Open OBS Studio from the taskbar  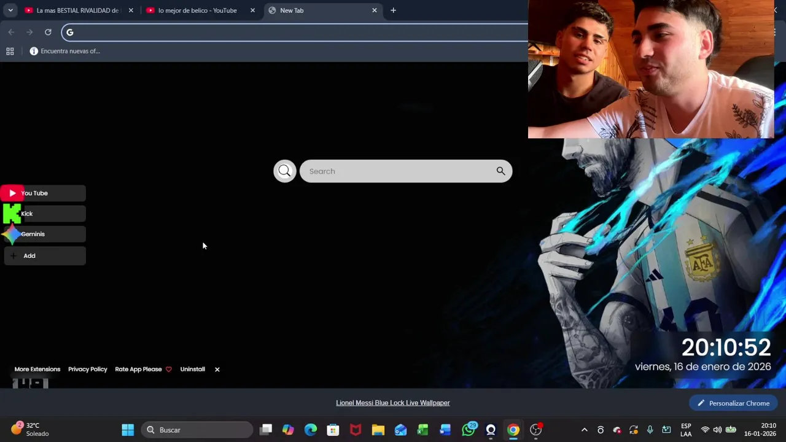click(x=536, y=430)
